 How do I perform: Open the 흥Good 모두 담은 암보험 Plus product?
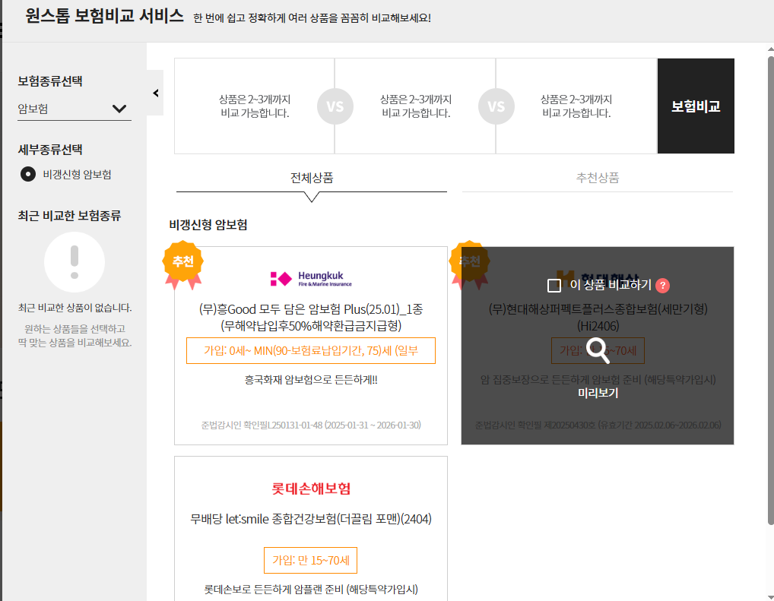311,318
